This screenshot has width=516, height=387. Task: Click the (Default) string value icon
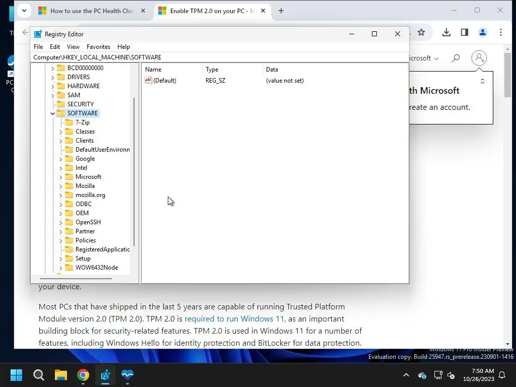148,80
